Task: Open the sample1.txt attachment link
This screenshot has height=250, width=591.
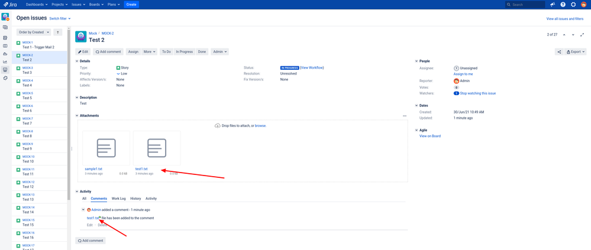Action: point(93,169)
